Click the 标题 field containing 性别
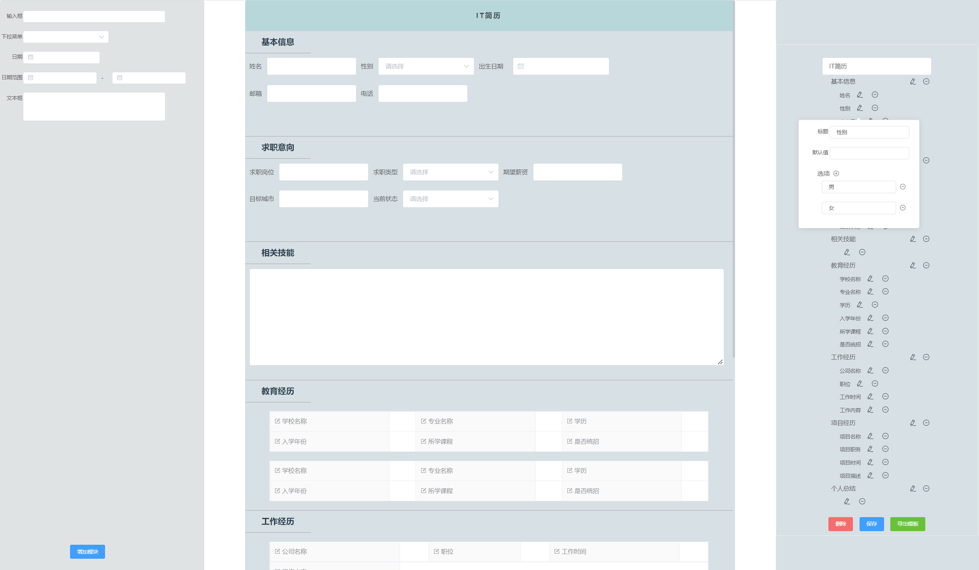This screenshot has width=979, height=570. pos(869,132)
